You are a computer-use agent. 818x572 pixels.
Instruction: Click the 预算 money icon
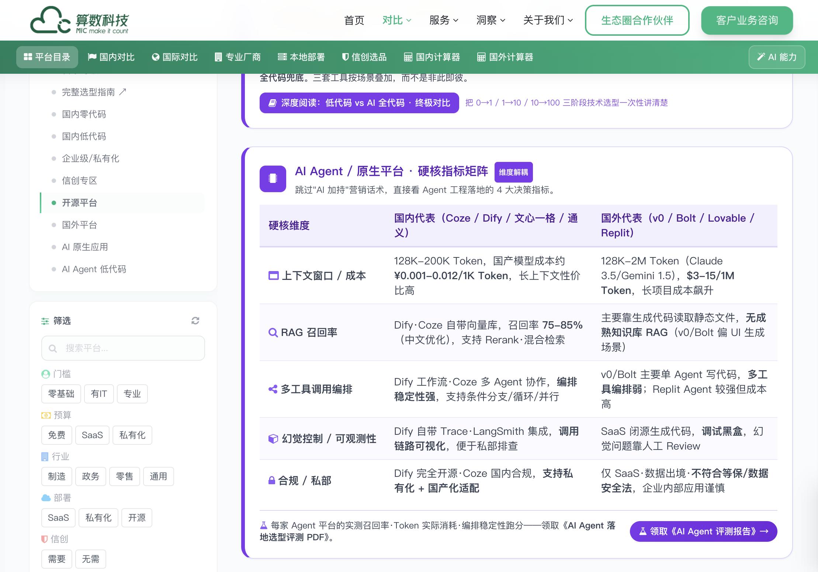[46, 415]
